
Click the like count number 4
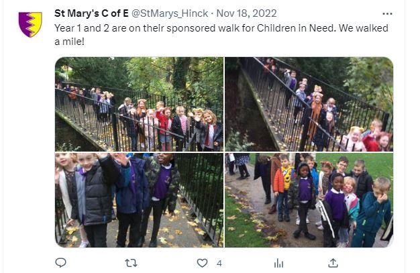click(219, 264)
